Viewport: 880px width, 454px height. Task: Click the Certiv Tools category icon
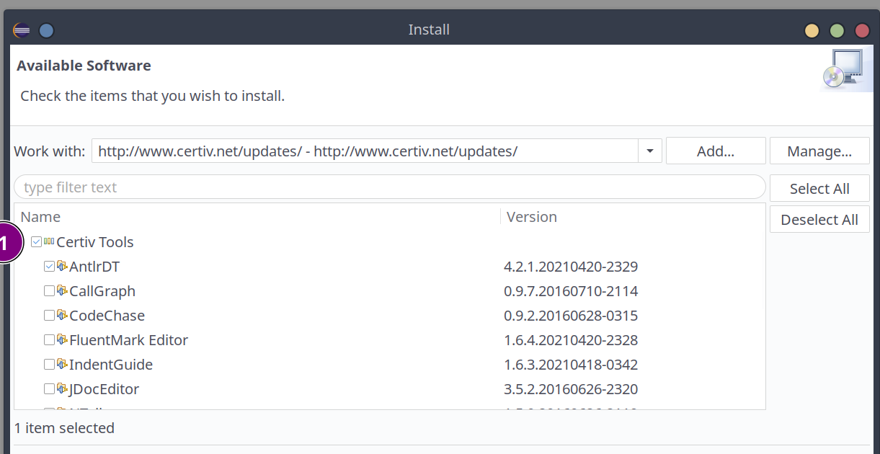[49, 242]
